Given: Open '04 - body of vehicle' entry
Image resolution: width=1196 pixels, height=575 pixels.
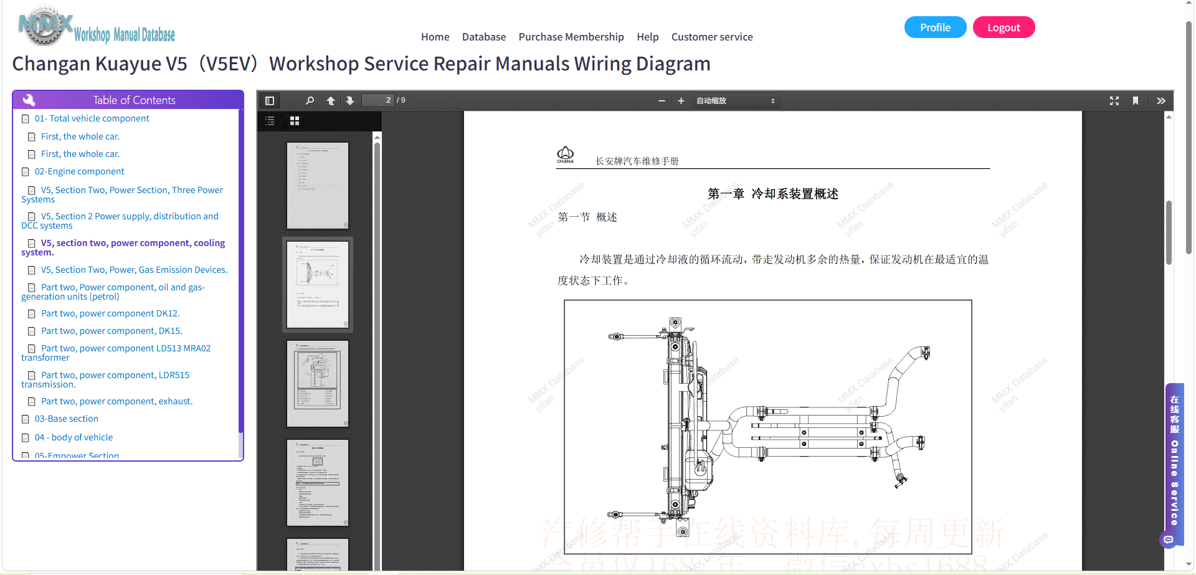Looking at the screenshot, I should (74, 437).
